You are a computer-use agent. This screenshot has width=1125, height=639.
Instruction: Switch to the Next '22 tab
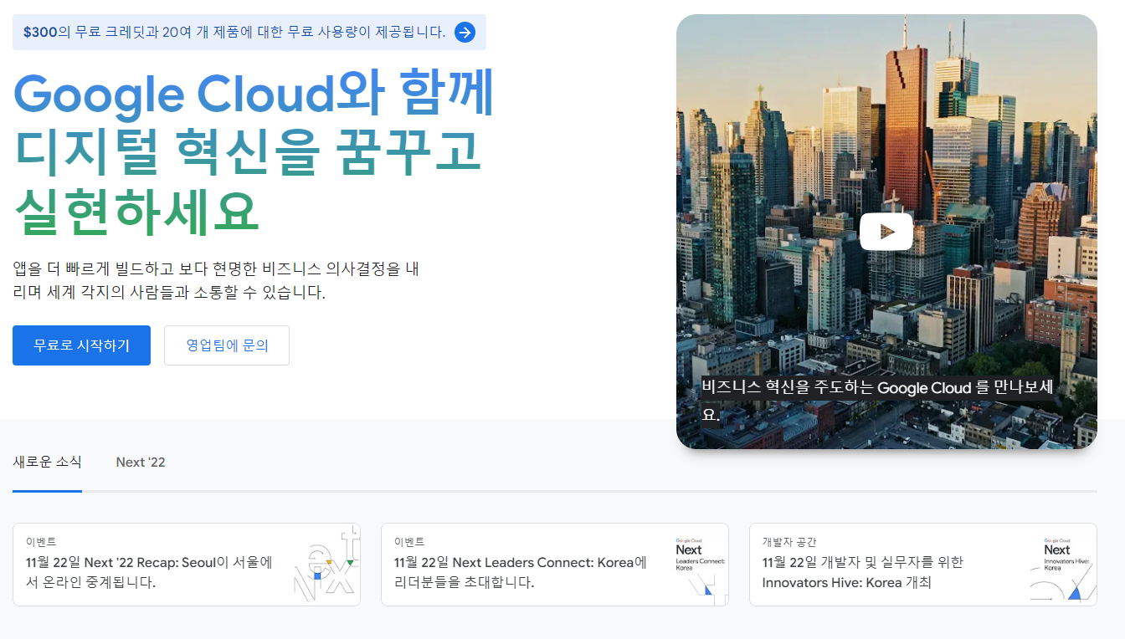[141, 462]
